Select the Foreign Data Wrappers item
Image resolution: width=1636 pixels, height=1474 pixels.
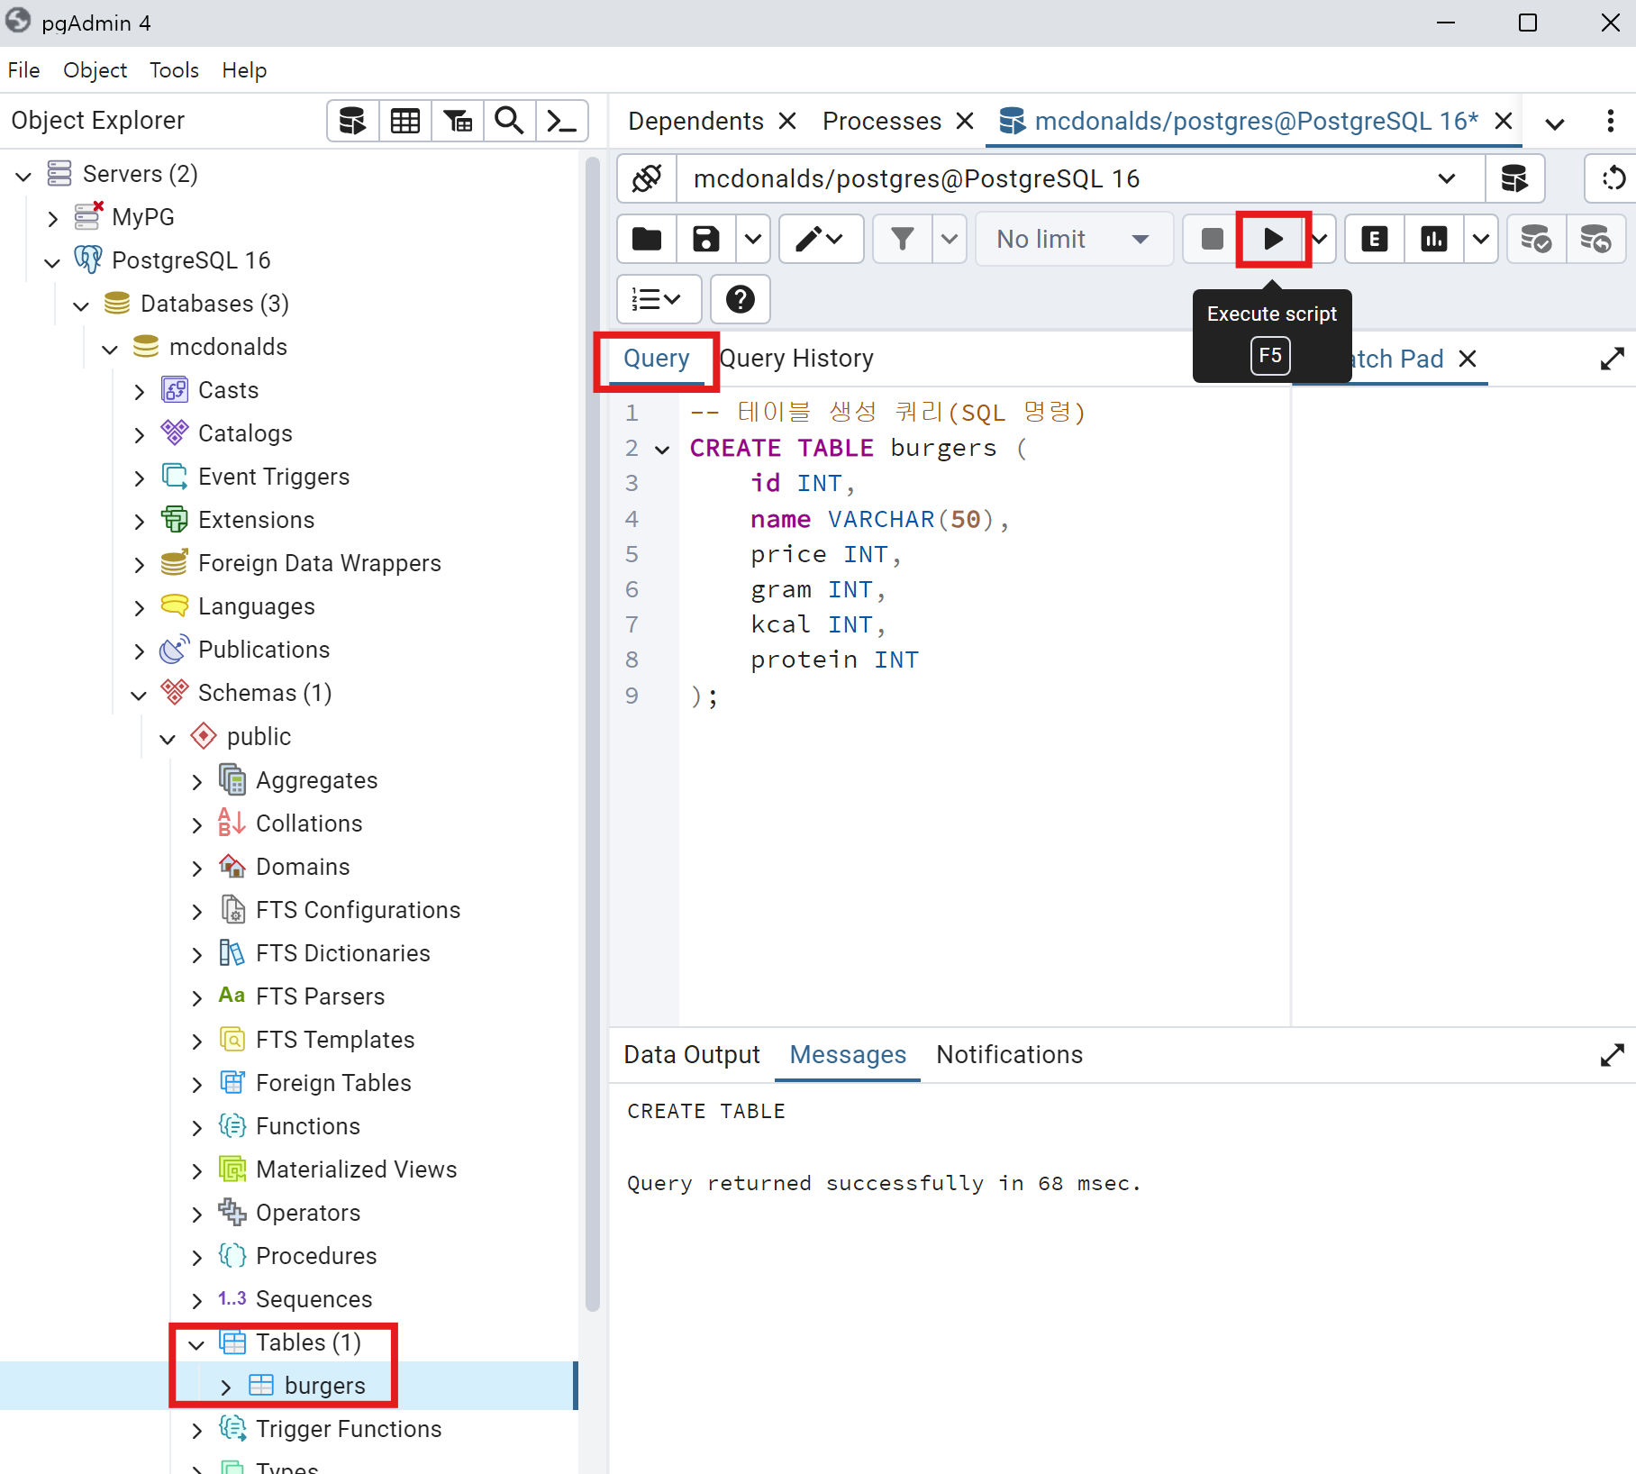coord(319,563)
